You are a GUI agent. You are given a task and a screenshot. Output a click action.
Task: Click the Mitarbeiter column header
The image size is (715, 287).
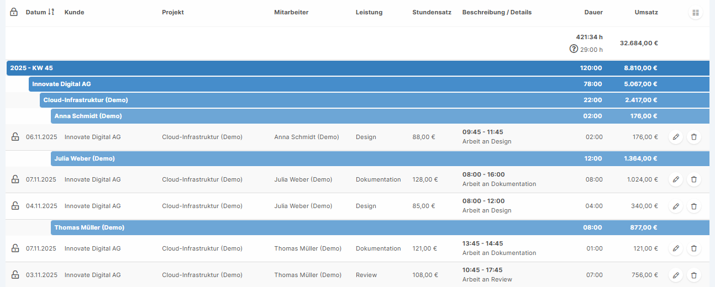pos(291,12)
